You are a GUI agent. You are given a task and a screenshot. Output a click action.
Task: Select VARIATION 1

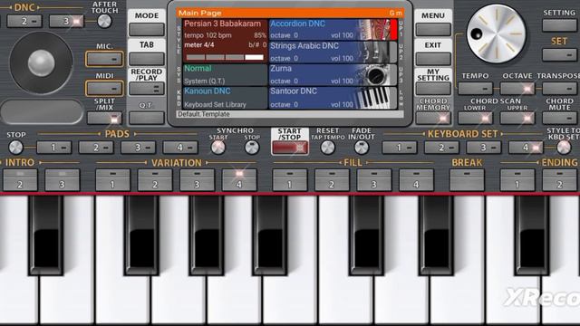[x=112, y=180]
